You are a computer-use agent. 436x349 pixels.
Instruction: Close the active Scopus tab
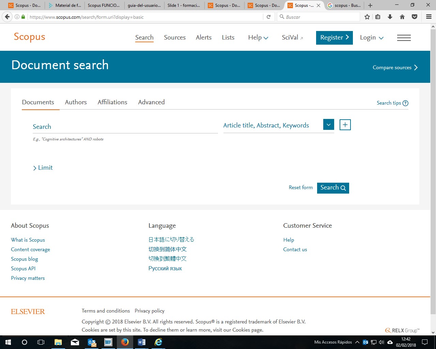(x=318, y=5)
